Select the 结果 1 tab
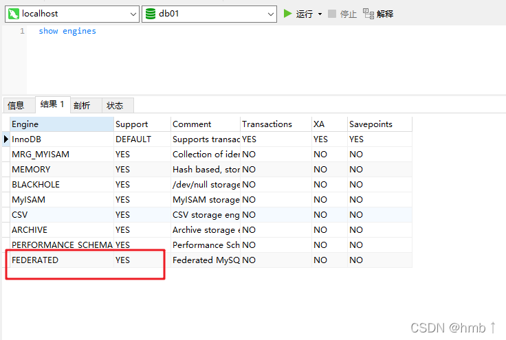Image resolution: width=506 pixels, height=340 pixels. coord(52,104)
